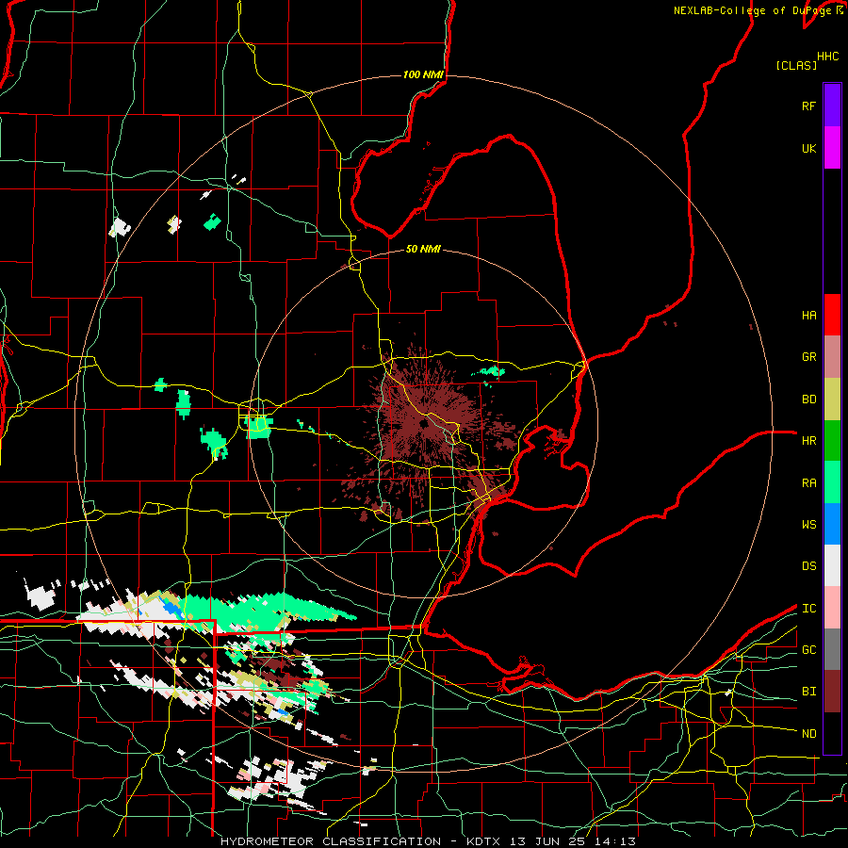Click the IC legend label
This screenshot has width=848, height=848.
coord(808,609)
